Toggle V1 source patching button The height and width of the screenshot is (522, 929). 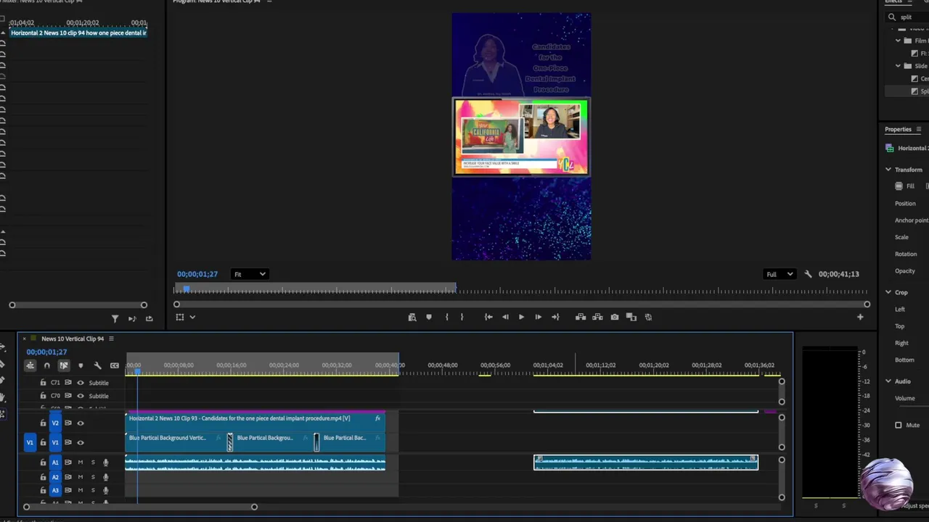(30, 442)
